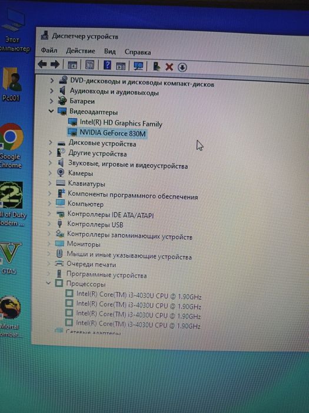Expand Аудиовходы и аудиовыходы node
Viewport: 309px width, 413px height.
coord(52,91)
